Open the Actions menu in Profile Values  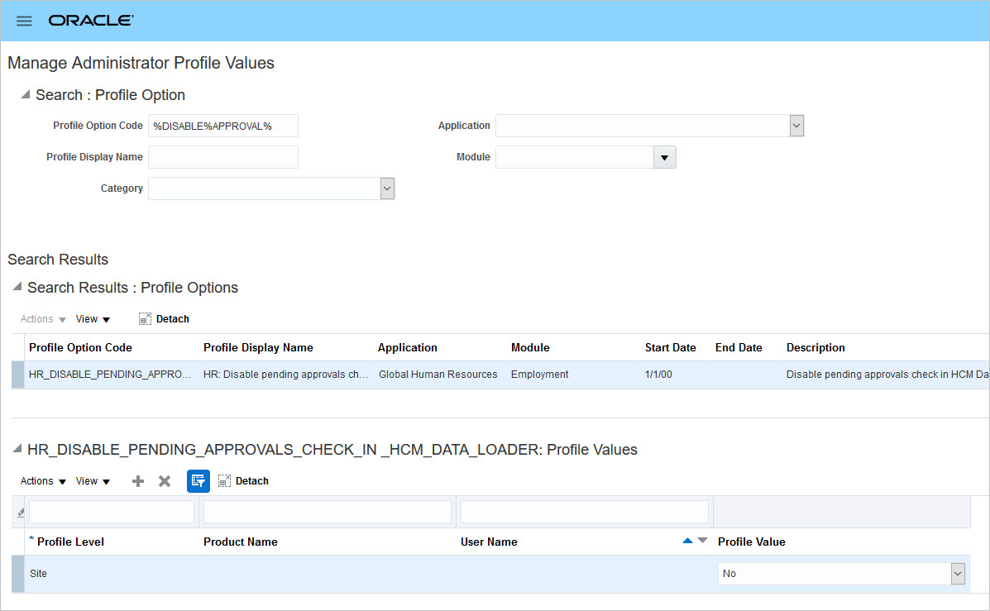coord(43,481)
